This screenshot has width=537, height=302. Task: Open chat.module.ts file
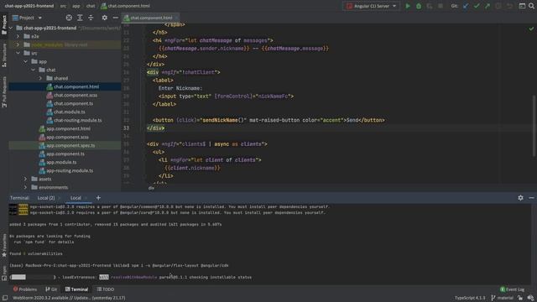pos(70,112)
